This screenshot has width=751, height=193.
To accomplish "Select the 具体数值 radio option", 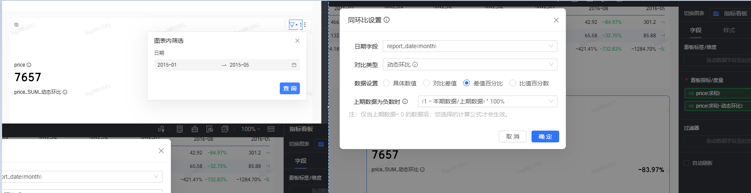I will pyautogui.click(x=386, y=83).
